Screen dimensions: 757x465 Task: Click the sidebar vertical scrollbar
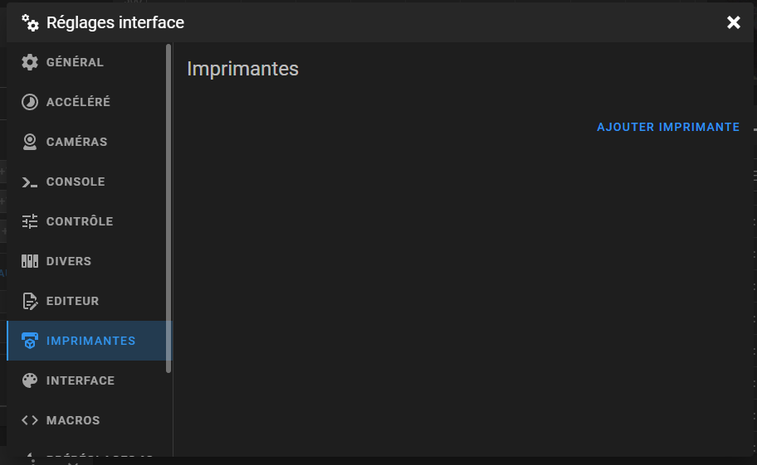point(168,208)
